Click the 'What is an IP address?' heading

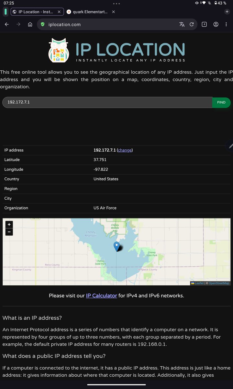tap(32, 318)
